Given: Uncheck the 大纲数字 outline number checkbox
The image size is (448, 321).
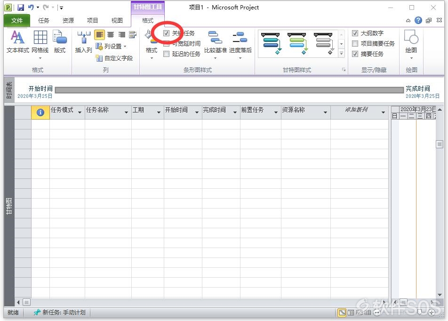Looking at the screenshot, I should pyautogui.click(x=355, y=33).
